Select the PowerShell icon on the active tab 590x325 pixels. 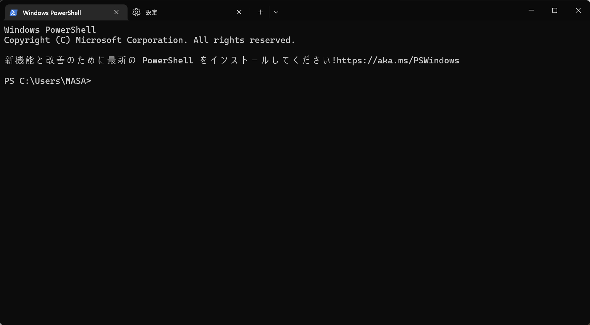coord(13,12)
